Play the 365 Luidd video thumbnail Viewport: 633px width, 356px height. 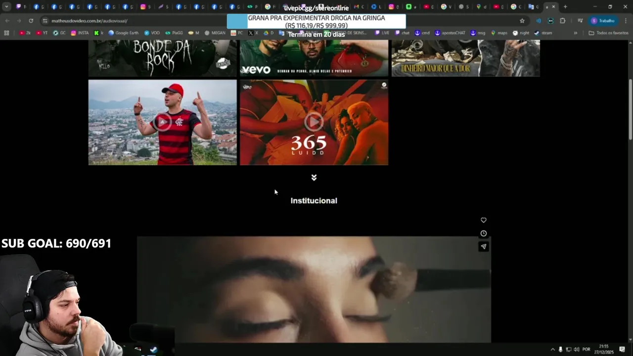pos(314,122)
